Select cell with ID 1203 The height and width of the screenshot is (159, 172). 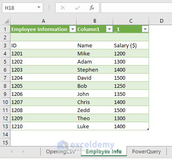point(44,70)
